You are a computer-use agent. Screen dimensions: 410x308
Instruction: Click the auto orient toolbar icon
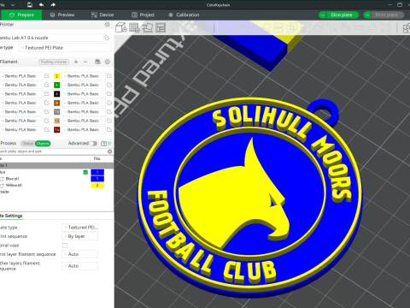click(x=148, y=27)
